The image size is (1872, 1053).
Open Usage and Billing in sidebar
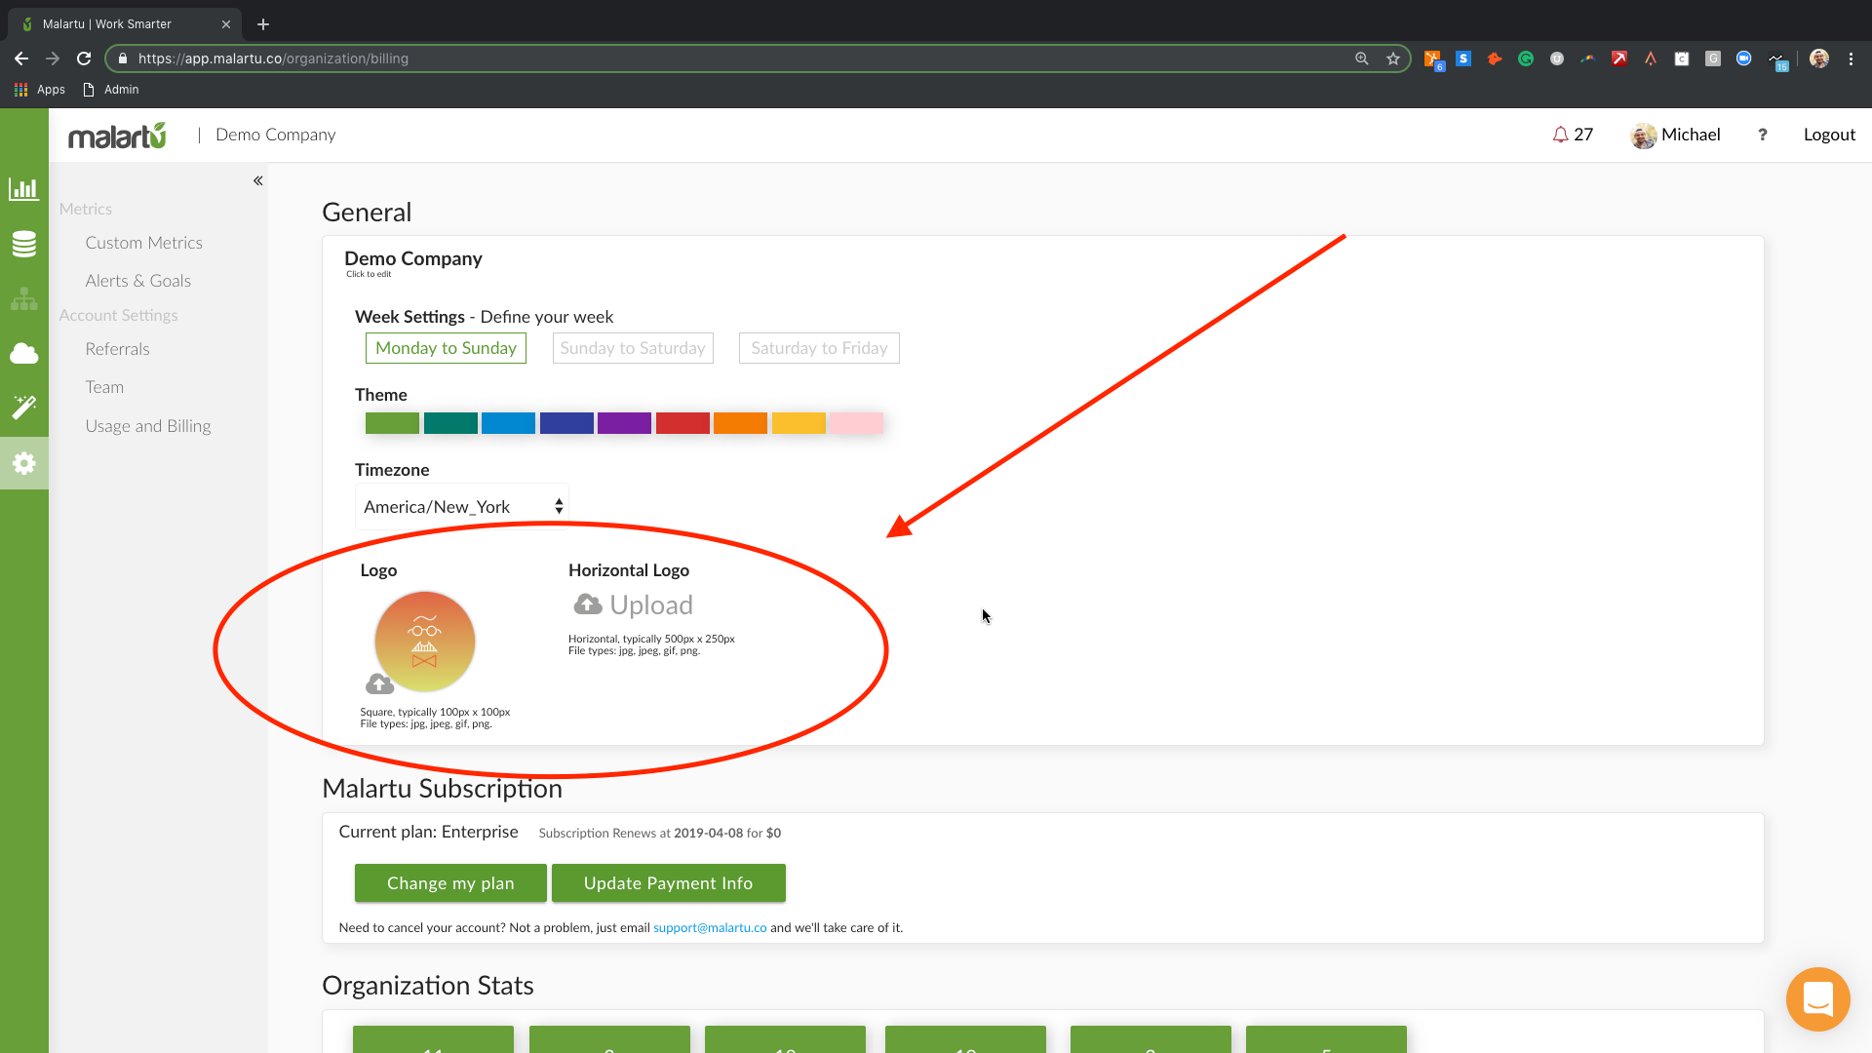pos(147,426)
